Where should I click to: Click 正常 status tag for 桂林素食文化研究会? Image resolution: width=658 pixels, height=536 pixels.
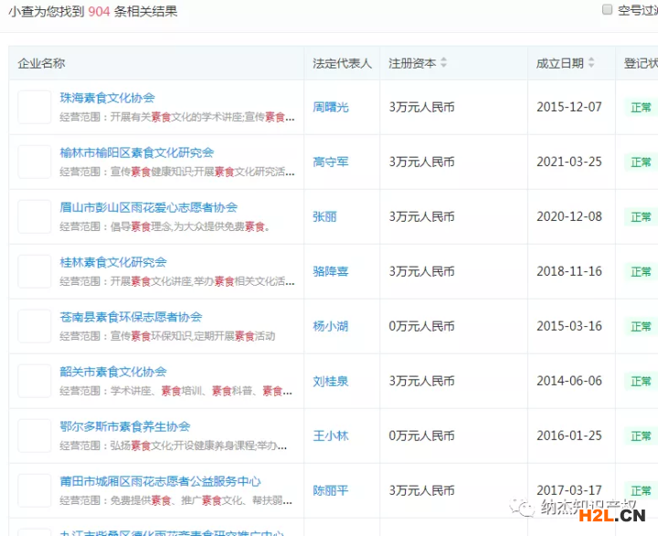pos(641,272)
